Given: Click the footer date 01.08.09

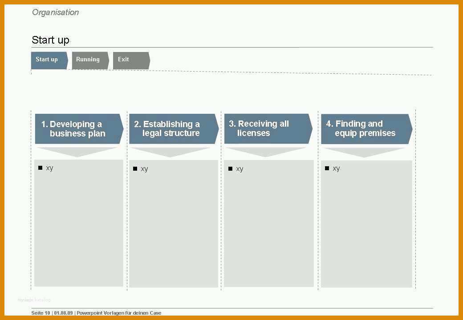Looking at the screenshot, I should point(63,313).
